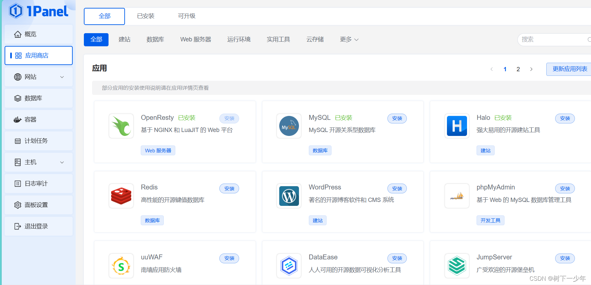Click the 数据库 tag on MySQL card
The height and width of the screenshot is (285, 591).
click(x=320, y=150)
